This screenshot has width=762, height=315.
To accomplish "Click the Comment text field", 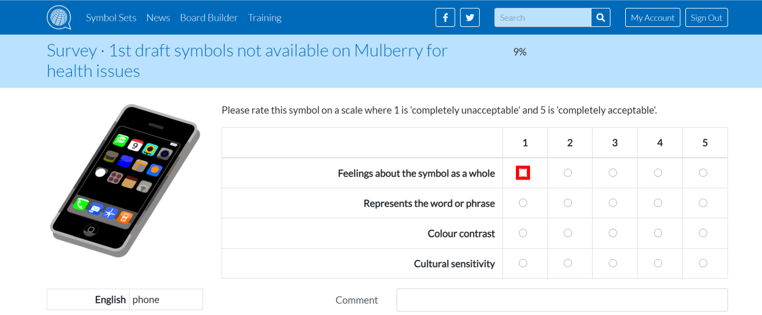I will click(562, 300).
